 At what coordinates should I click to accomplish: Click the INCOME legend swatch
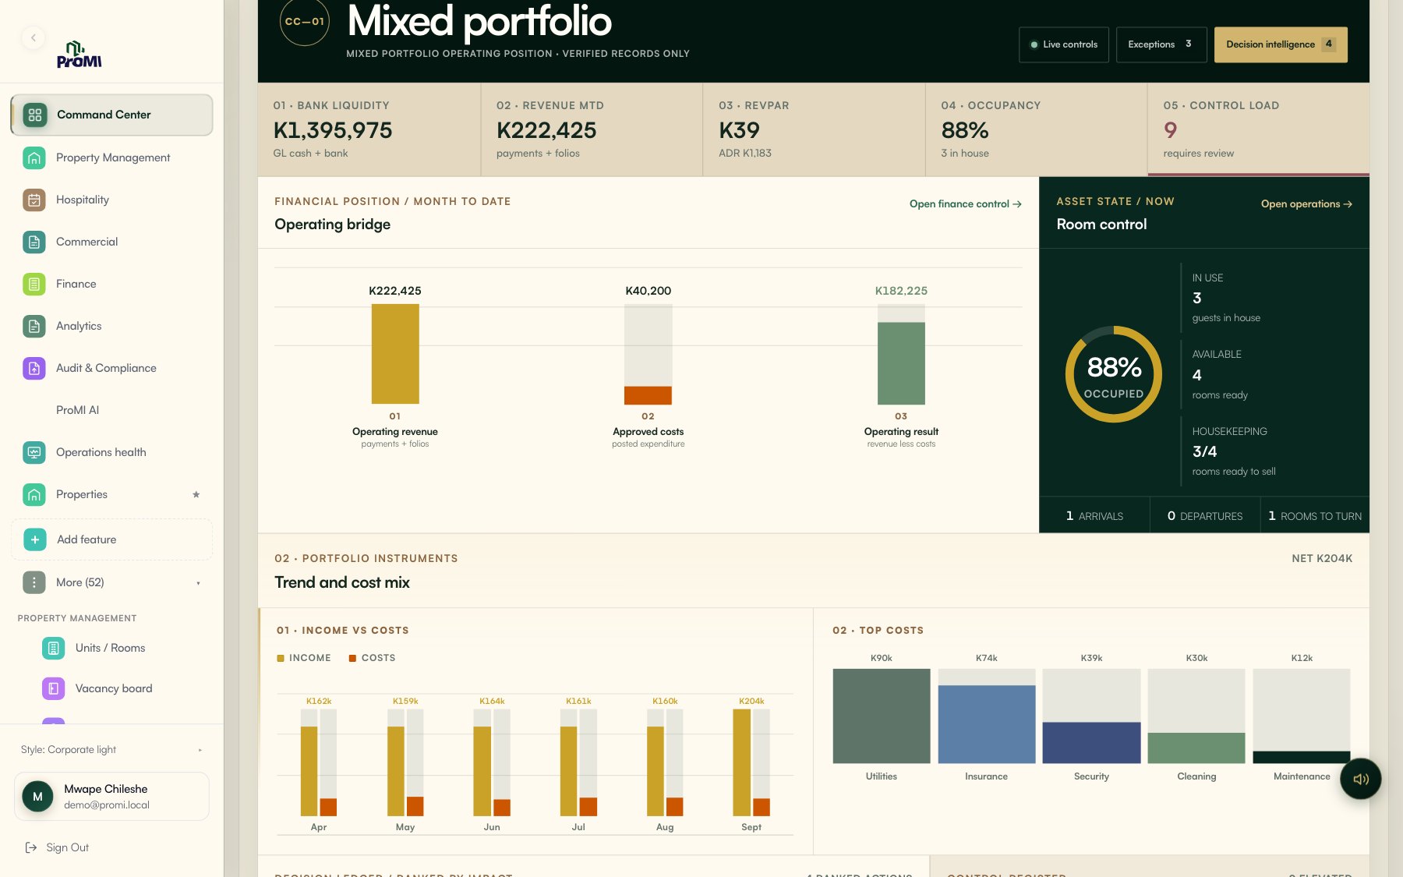coord(281,659)
